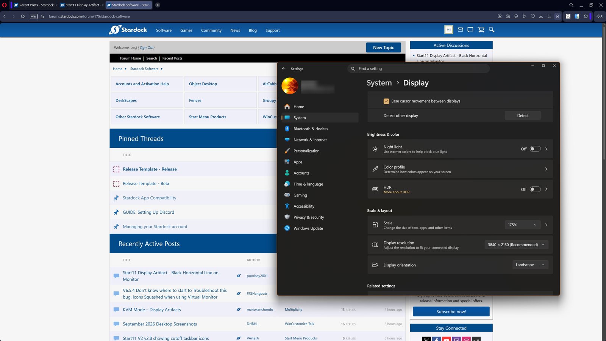Open the Display resolution dropdown
The width and height of the screenshot is (606, 341).
pos(516,245)
